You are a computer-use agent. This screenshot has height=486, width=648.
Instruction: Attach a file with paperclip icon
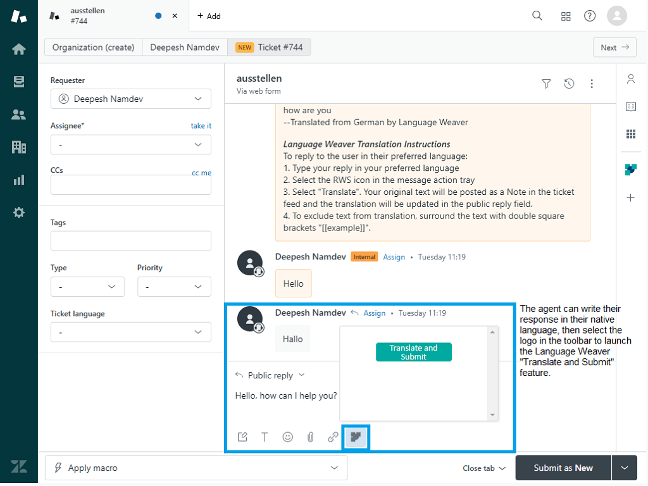tap(310, 437)
